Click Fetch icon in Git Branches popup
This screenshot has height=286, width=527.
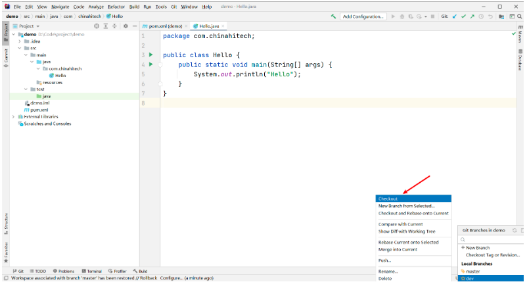pos(515,230)
